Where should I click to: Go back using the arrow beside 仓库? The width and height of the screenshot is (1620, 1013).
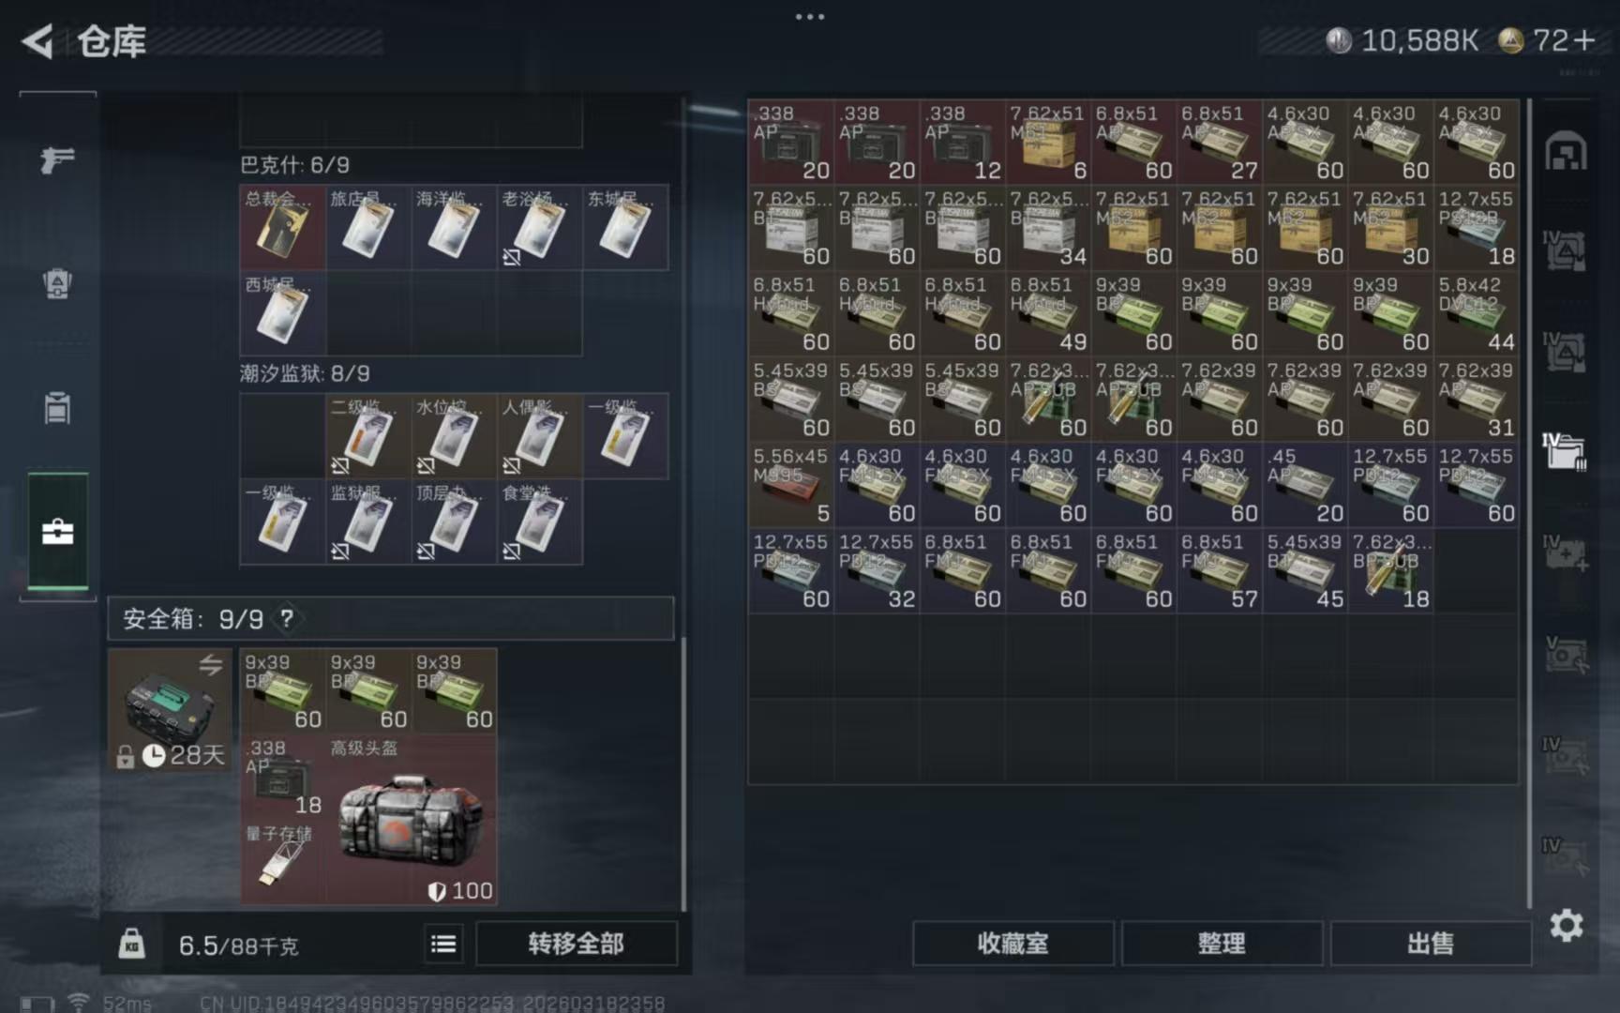(x=37, y=41)
